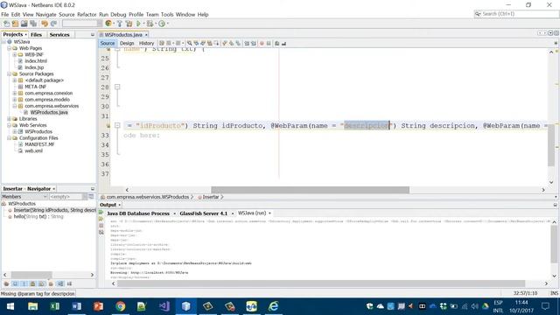Click the Redo arrow icon

(x=54, y=24)
